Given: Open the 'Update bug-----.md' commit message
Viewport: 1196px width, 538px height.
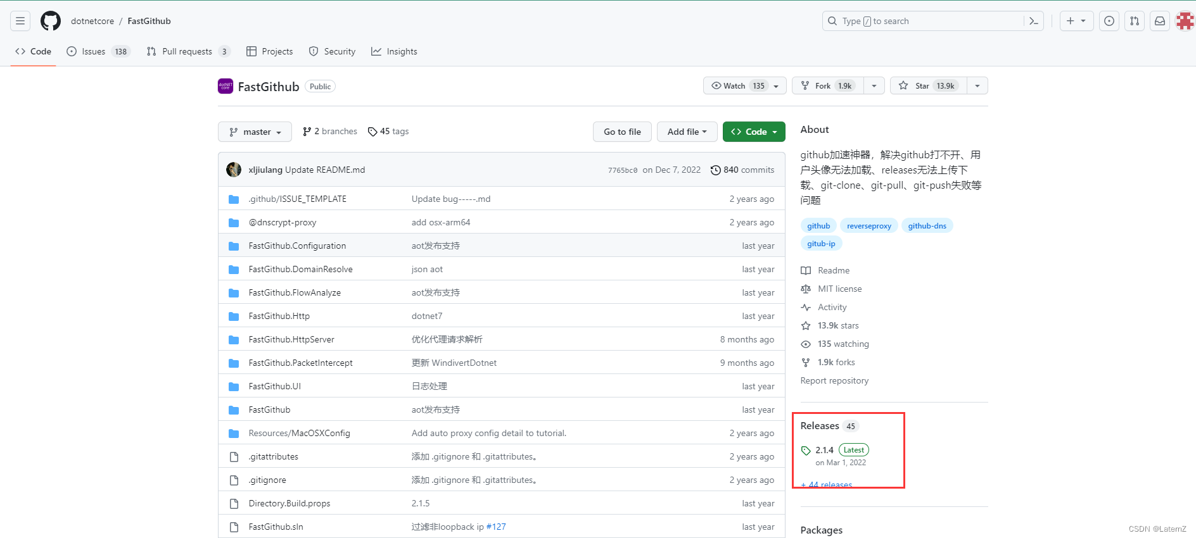Looking at the screenshot, I should pyautogui.click(x=451, y=199).
